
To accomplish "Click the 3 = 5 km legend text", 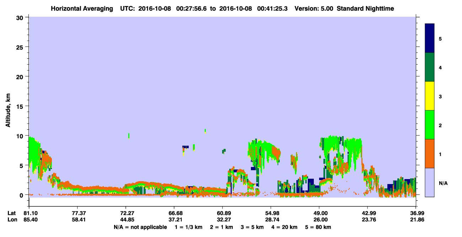I will tap(252, 227).
